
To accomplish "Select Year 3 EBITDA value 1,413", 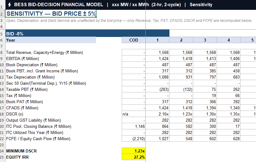I will (x=205, y=59).
